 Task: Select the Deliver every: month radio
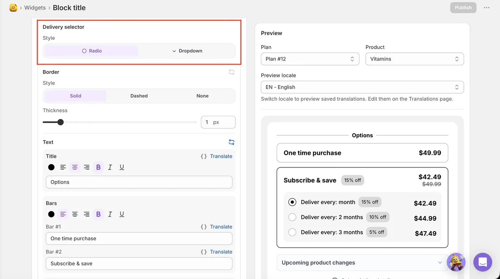(x=292, y=202)
